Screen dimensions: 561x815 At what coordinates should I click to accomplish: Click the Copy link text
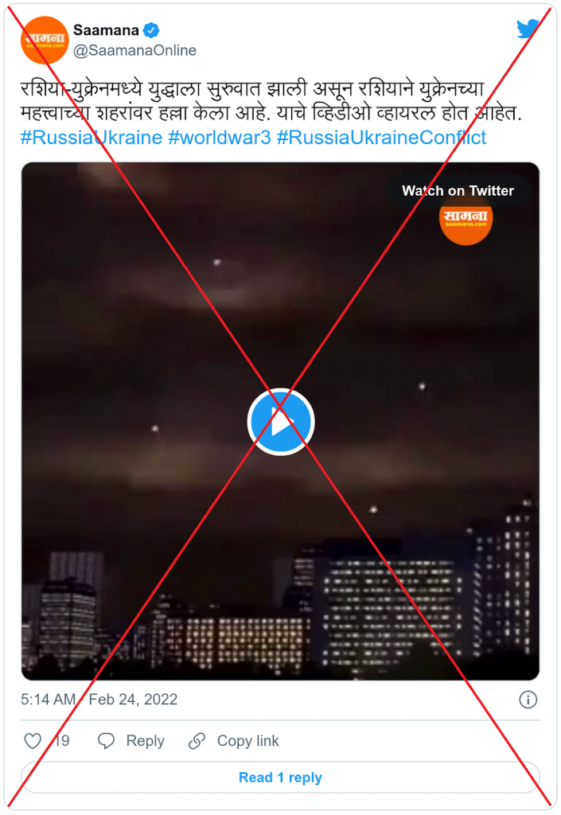[247, 741]
